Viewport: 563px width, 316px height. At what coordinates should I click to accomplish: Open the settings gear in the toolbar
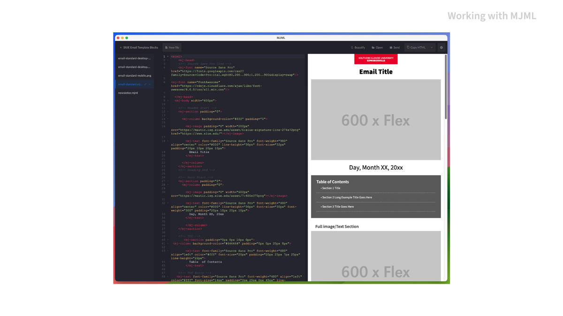(441, 47)
